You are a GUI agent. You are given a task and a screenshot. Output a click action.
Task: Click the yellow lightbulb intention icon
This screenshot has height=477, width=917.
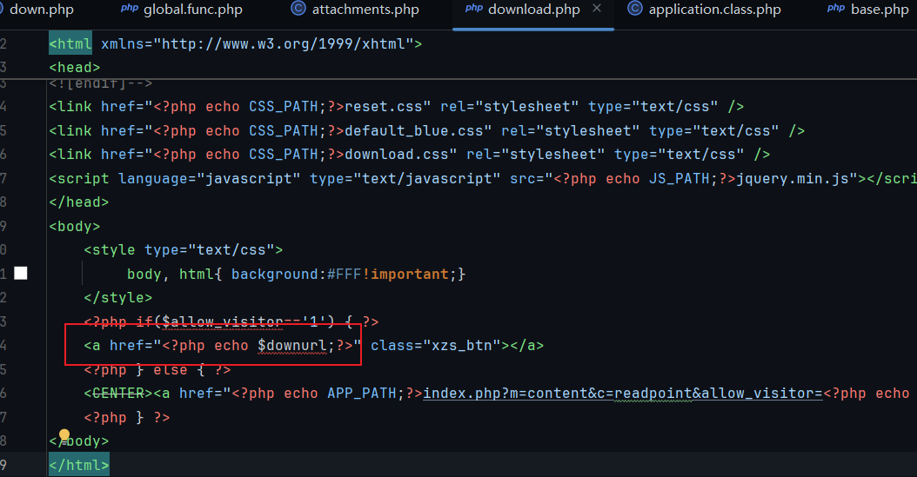(x=64, y=434)
